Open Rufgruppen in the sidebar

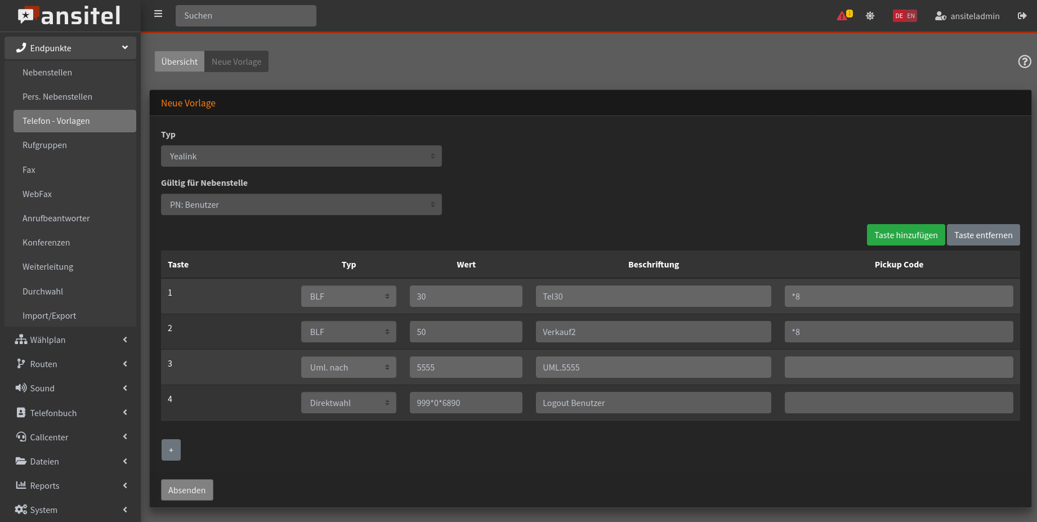(44, 145)
